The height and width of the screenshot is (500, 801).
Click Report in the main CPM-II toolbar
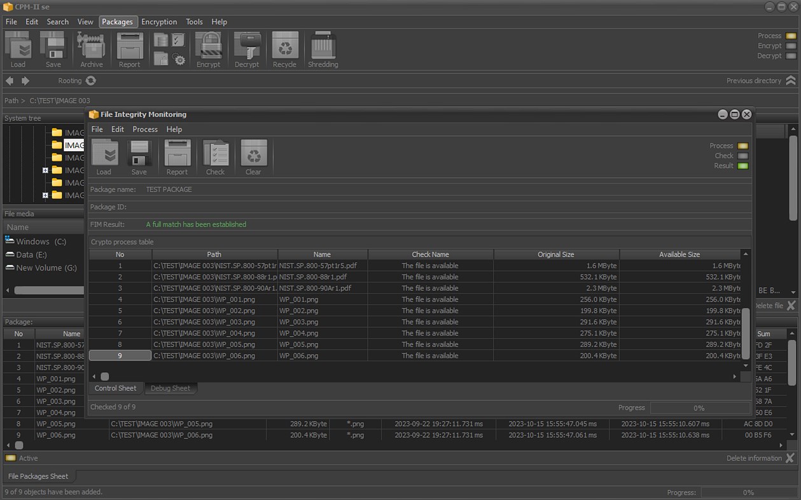click(x=130, y=50)
